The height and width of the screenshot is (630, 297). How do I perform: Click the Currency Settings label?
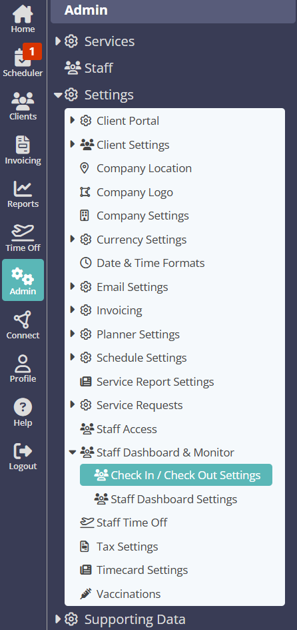141,240
